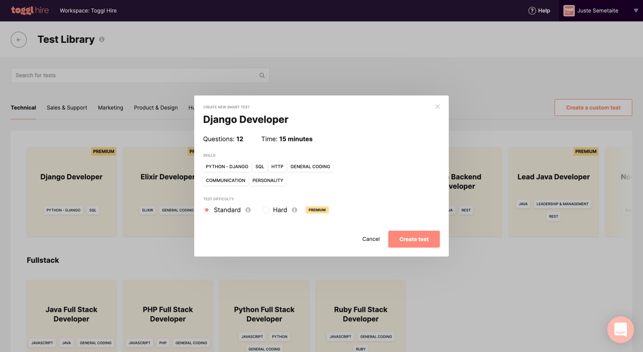Open Help from the top bar

click(x=539, y=11)
